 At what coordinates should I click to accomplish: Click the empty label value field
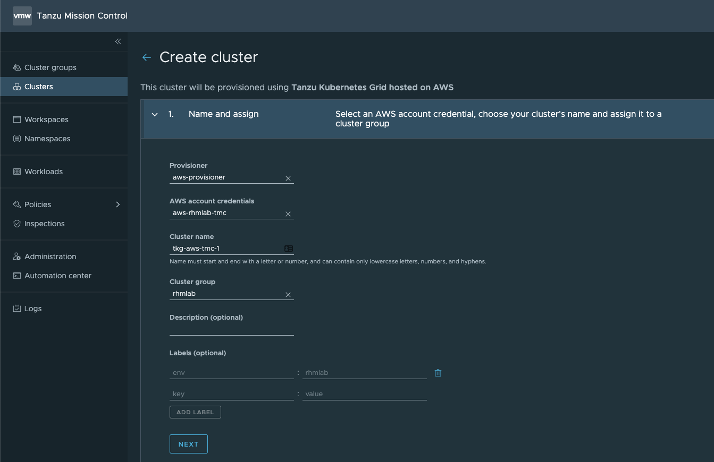pos(365,394)
